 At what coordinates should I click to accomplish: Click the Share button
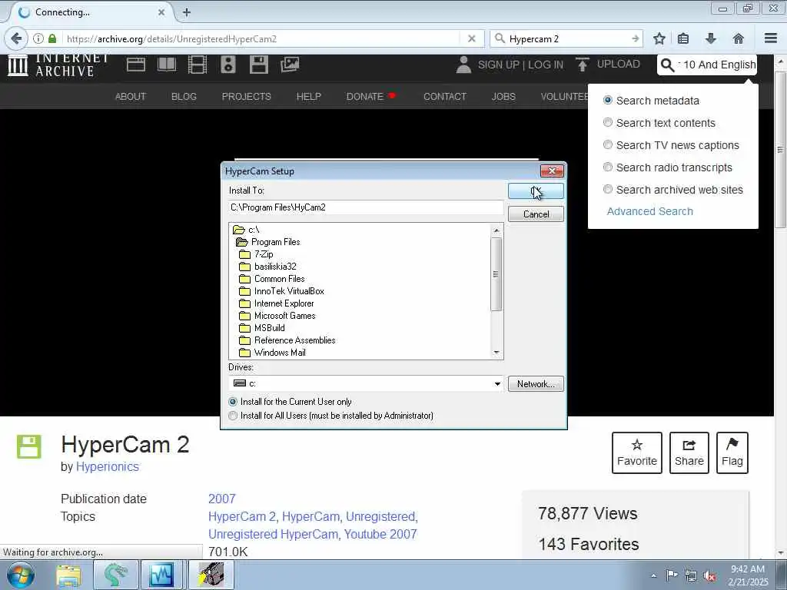click(689, 452)
